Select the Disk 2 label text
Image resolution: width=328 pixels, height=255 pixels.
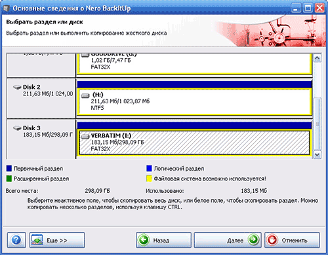31,87
